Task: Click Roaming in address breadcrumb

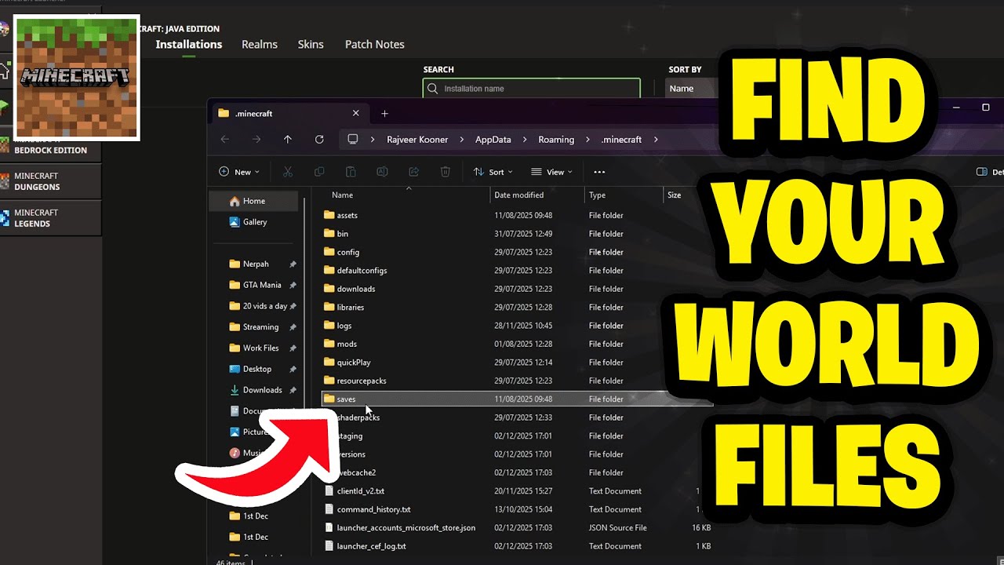Action: pos(556,140)
